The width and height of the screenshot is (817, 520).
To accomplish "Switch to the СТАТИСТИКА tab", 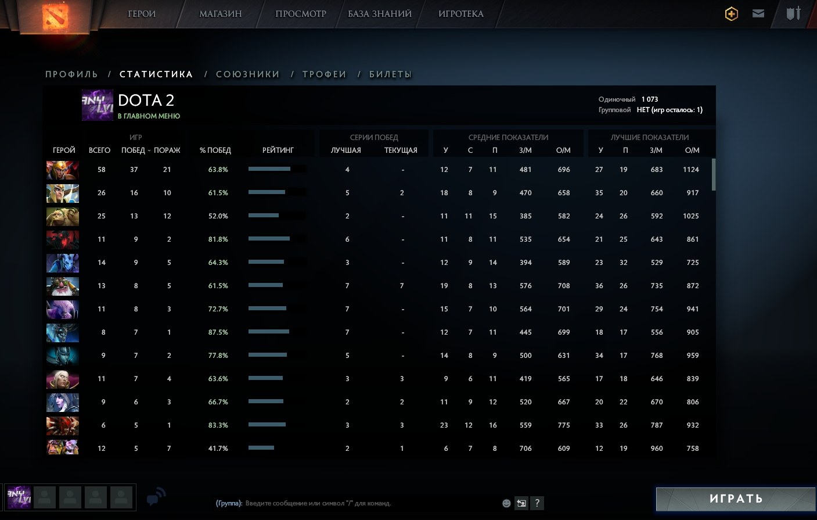I will point(156,74).
